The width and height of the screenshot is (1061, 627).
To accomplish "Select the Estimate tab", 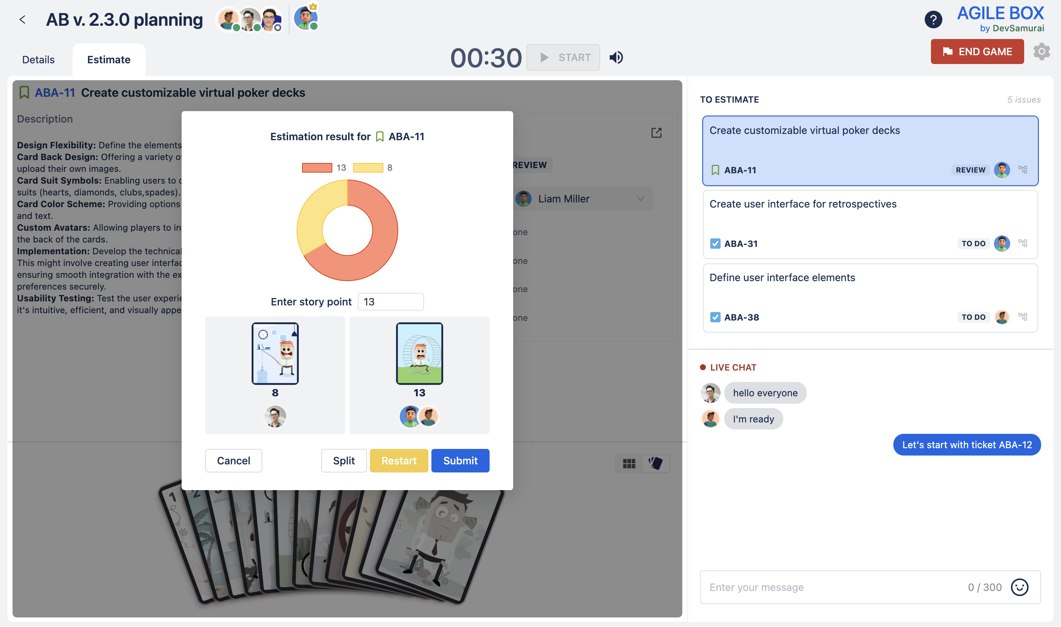I will click(109, 60).
